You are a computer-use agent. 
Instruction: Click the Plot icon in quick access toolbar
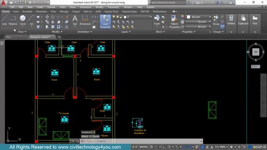click(x=30, y=2)
